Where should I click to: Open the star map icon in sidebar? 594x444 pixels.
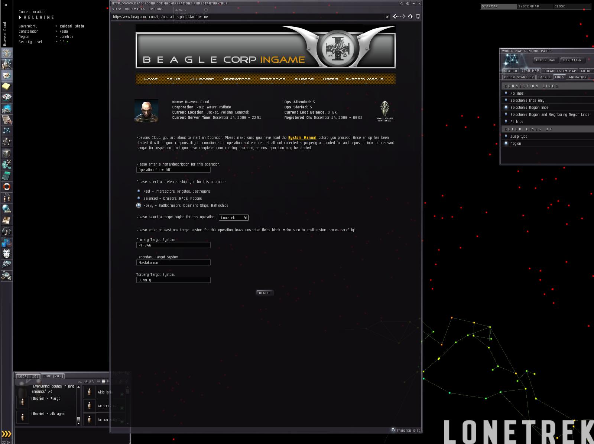[7, 131]
